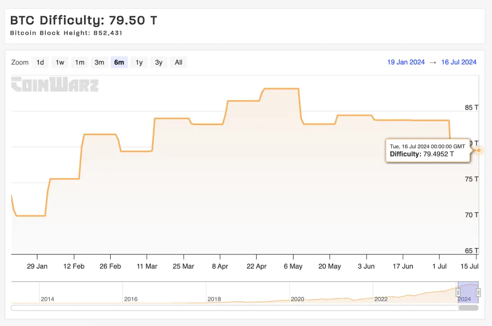Switch zoom to 1m

point(80,62)
